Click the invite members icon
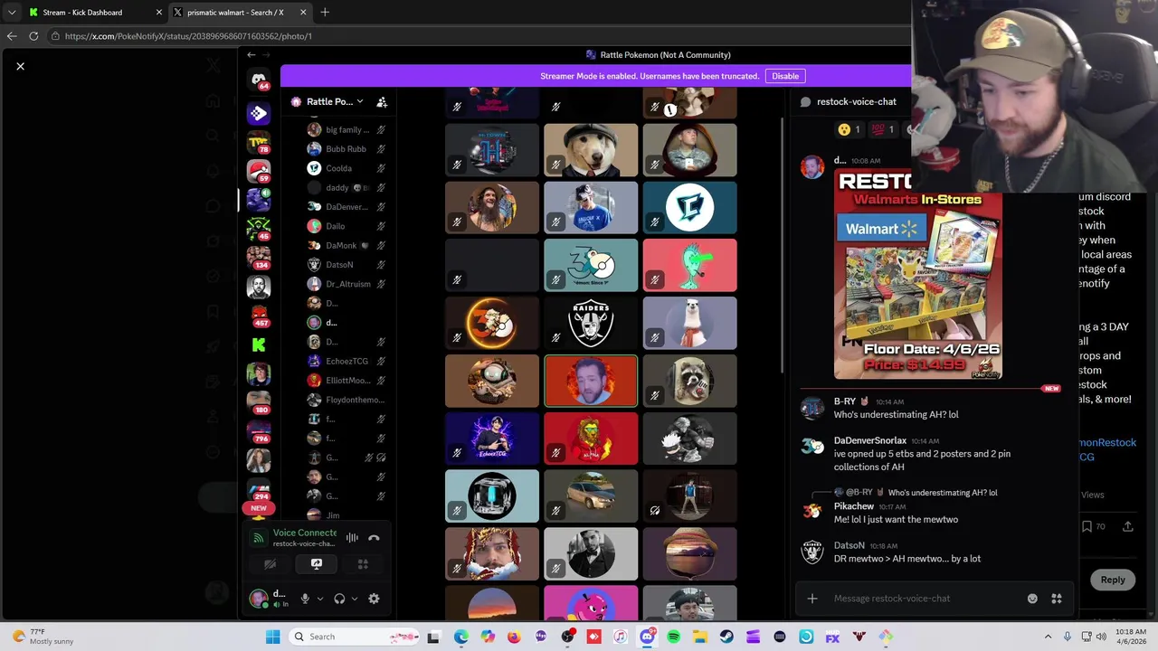This screenshot has width=1158, height=651. pos(382,102)
